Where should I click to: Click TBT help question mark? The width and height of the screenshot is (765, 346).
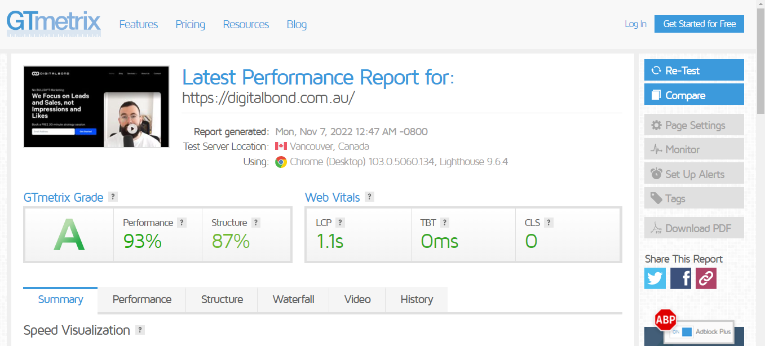445,223
